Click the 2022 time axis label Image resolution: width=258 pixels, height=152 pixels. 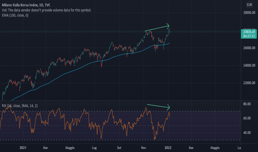point(168,148)
